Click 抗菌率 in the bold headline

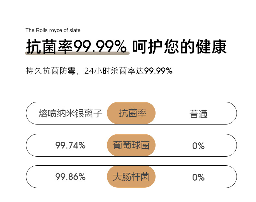50,47
